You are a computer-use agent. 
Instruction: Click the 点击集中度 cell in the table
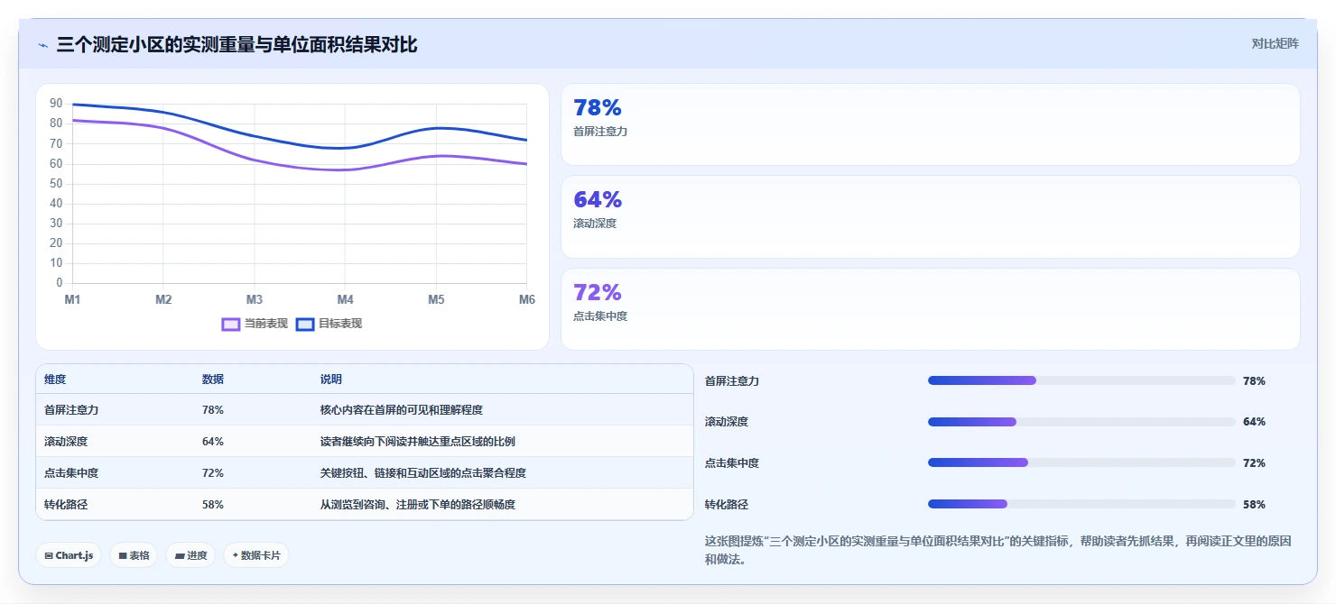(71, 473)
